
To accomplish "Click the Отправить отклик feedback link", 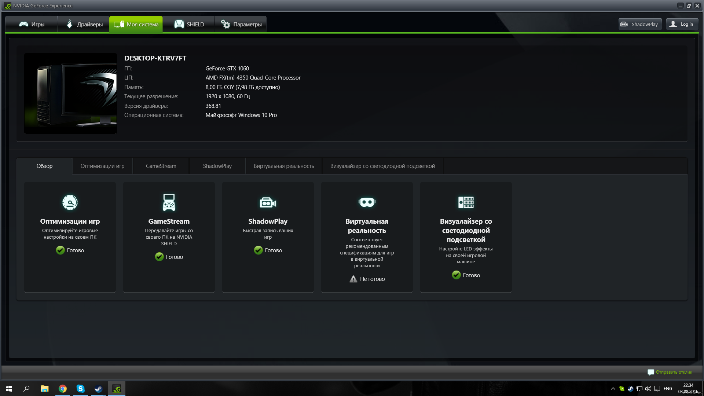I will tap(674, 372).
